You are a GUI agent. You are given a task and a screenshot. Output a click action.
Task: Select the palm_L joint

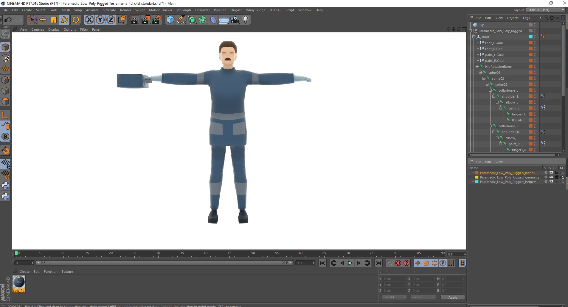[x=514, y=108]
